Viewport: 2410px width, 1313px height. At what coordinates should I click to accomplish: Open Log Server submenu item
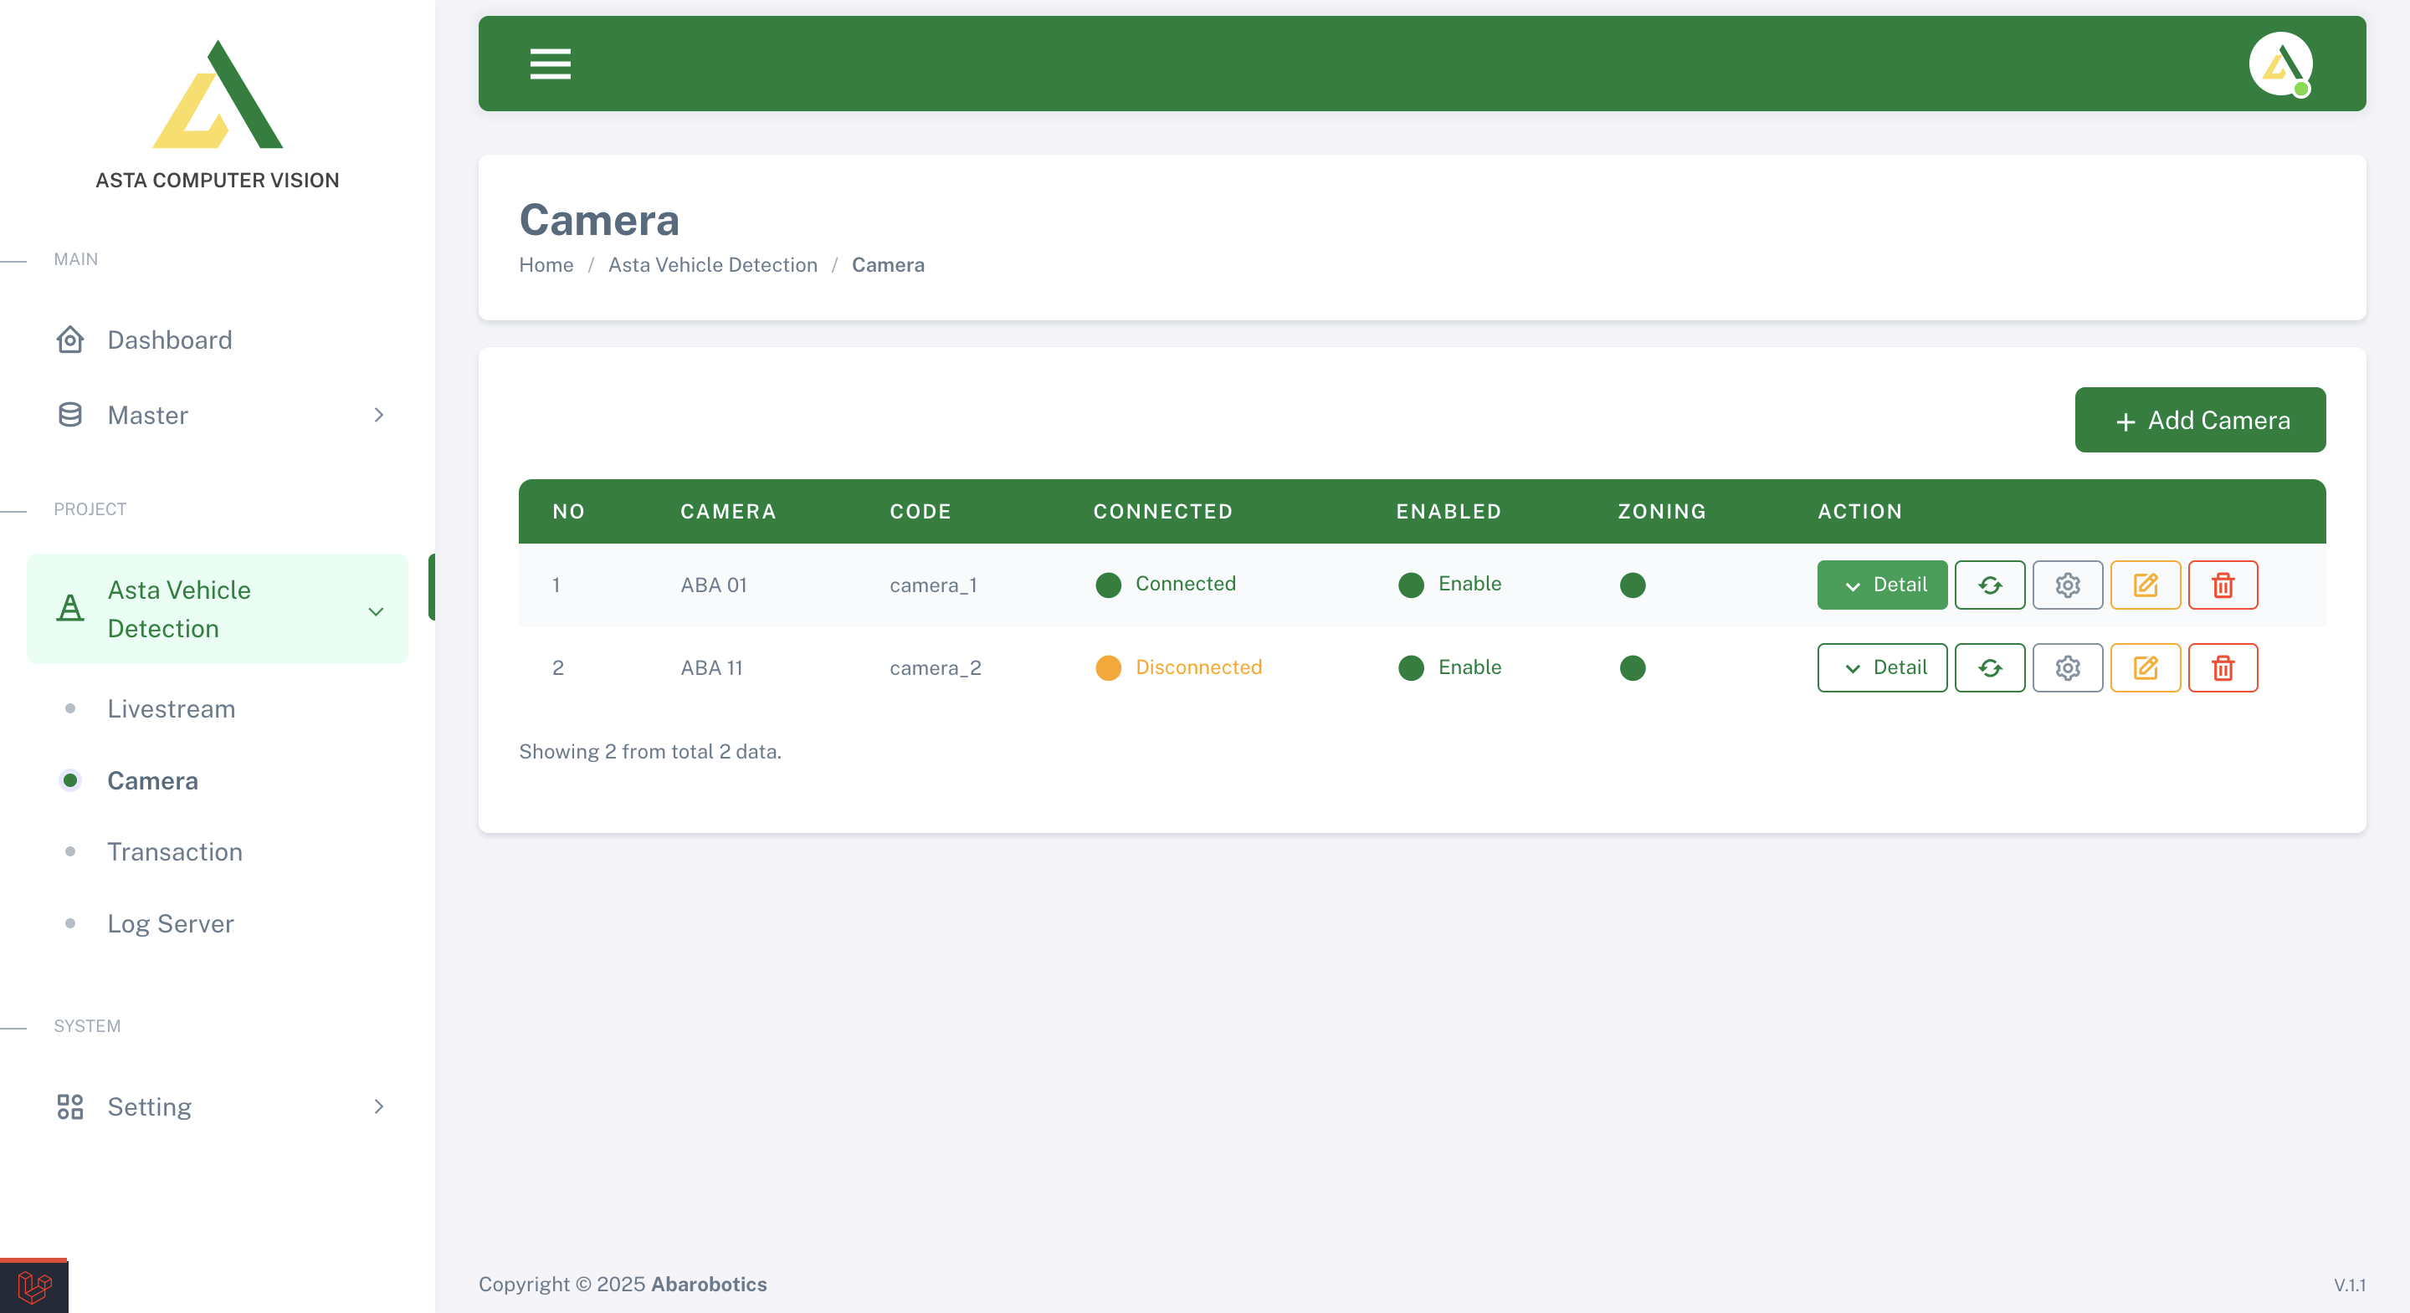coord(170,923)
